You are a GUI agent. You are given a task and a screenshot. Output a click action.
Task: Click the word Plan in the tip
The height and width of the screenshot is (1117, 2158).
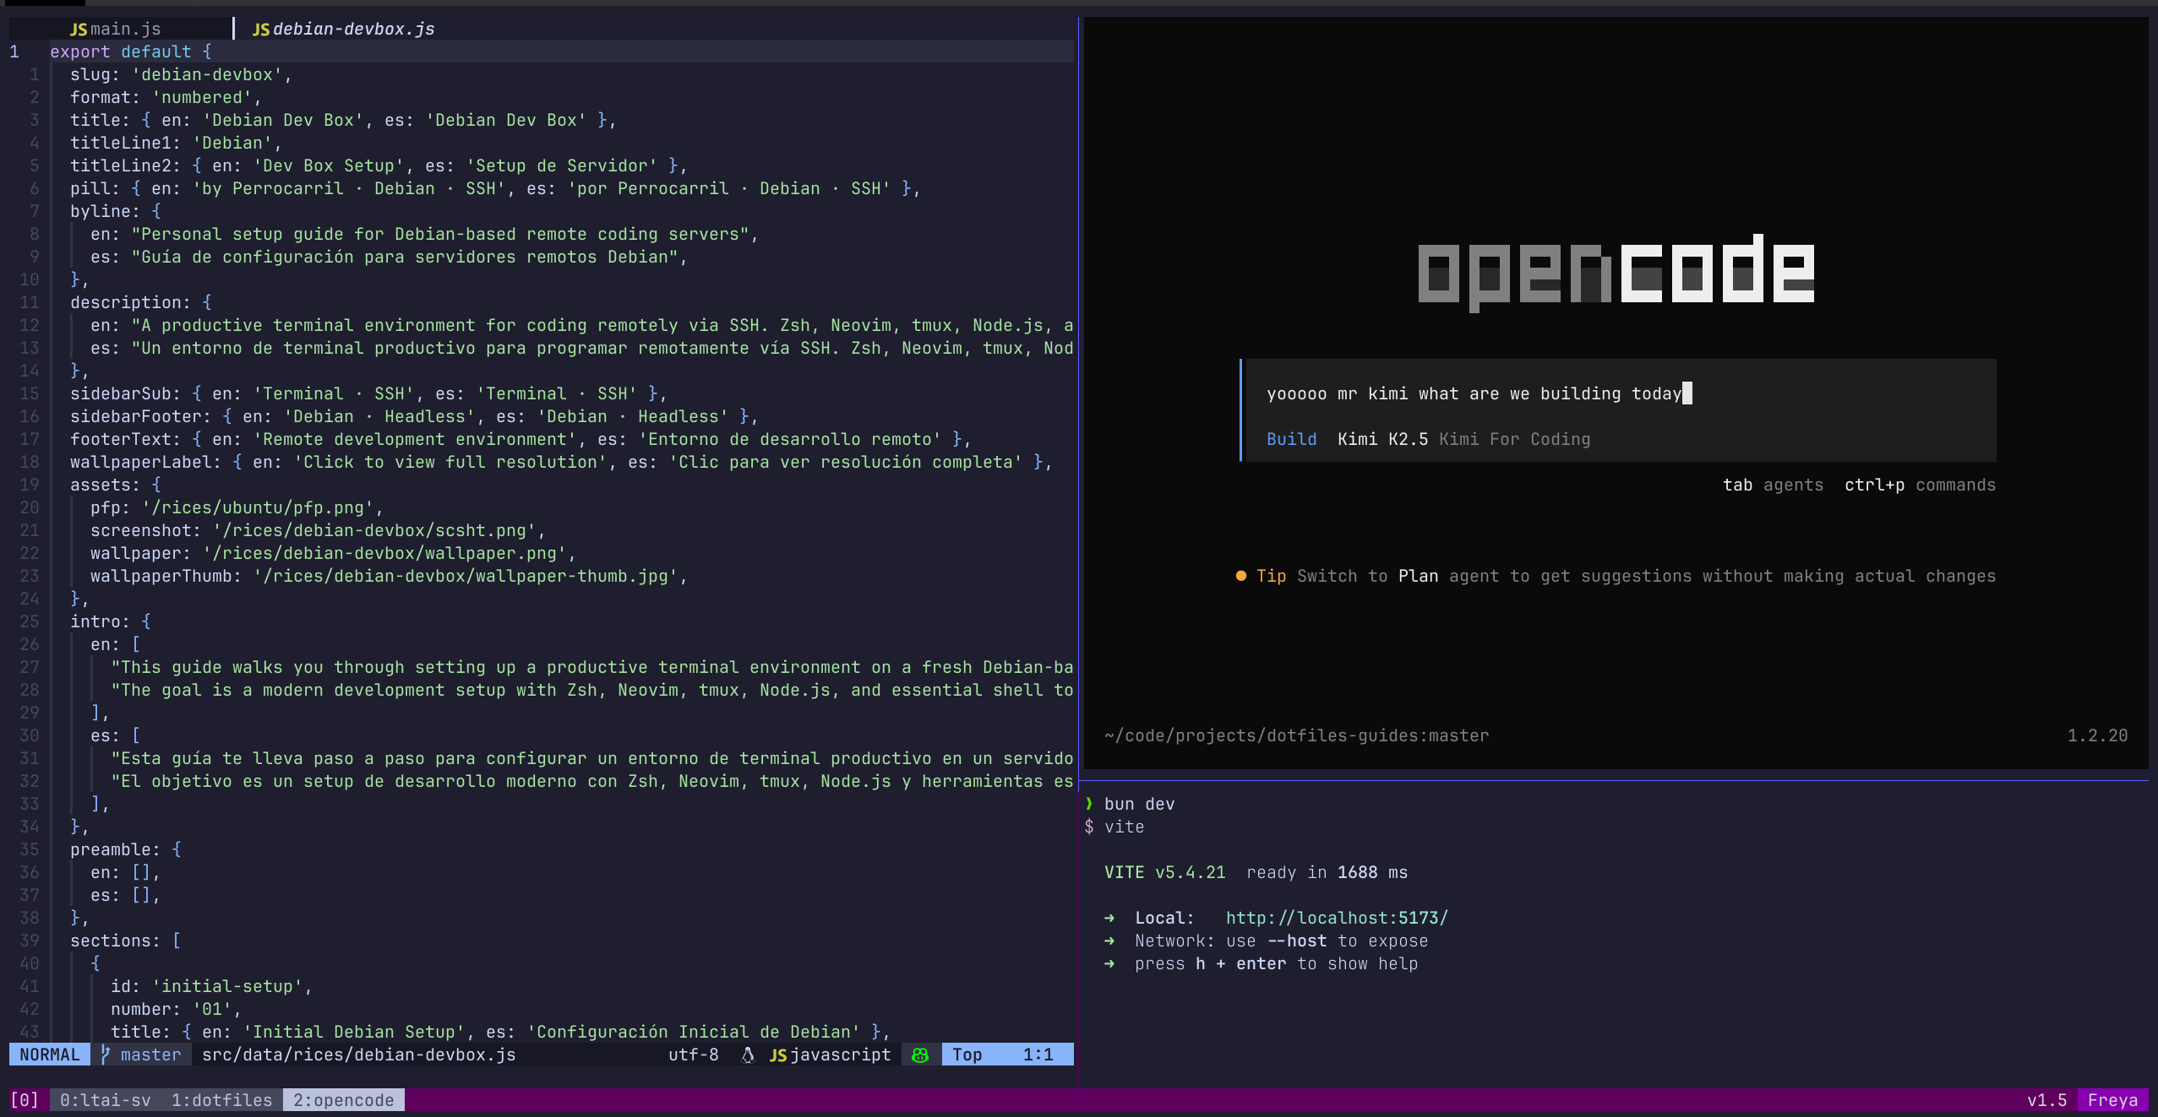click(1418, 576)
